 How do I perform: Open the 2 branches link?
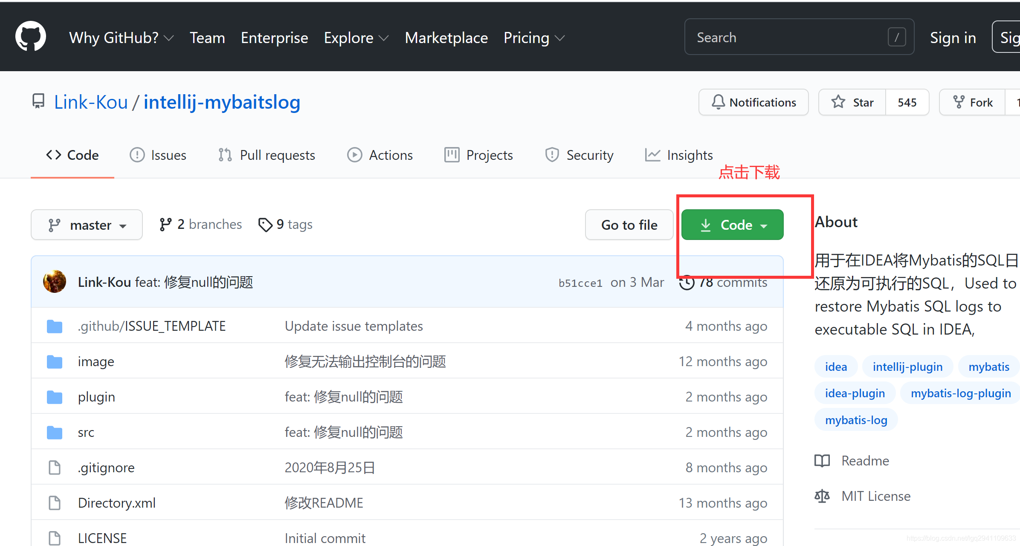click(x=200, y=225)
